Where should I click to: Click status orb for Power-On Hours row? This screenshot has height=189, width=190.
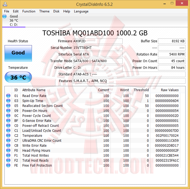(x=8, y=111)
